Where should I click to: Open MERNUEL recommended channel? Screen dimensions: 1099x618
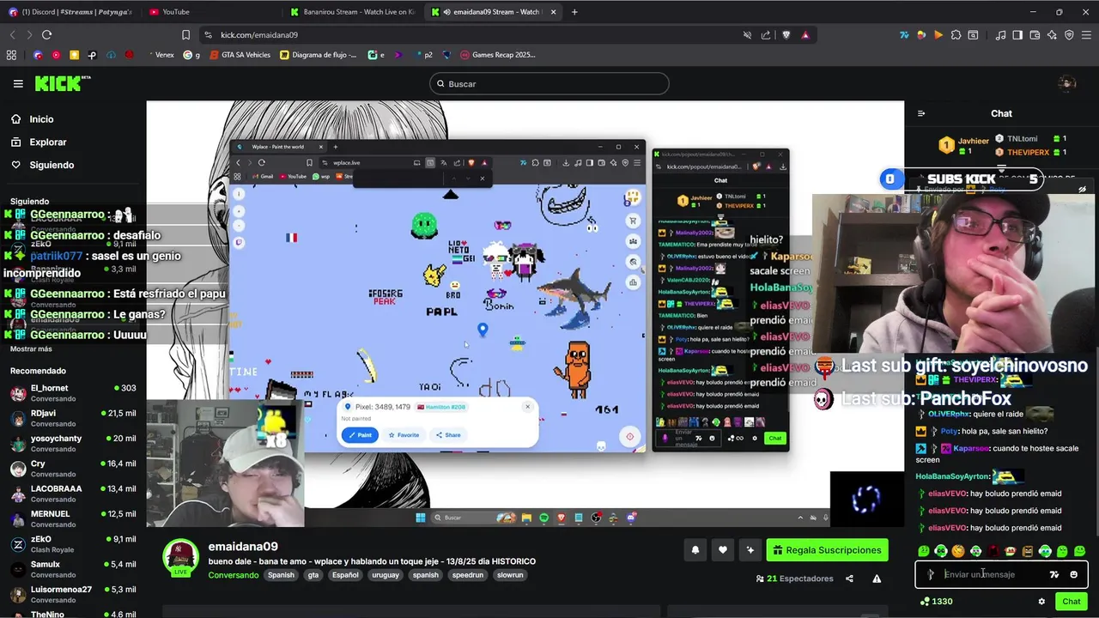click(73, 518)
